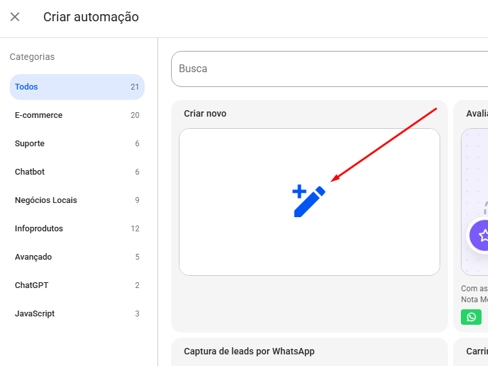Viewport: 488px width, 366px height.
Task: Click the Categorias label
Action: click(x=32, y=57)
